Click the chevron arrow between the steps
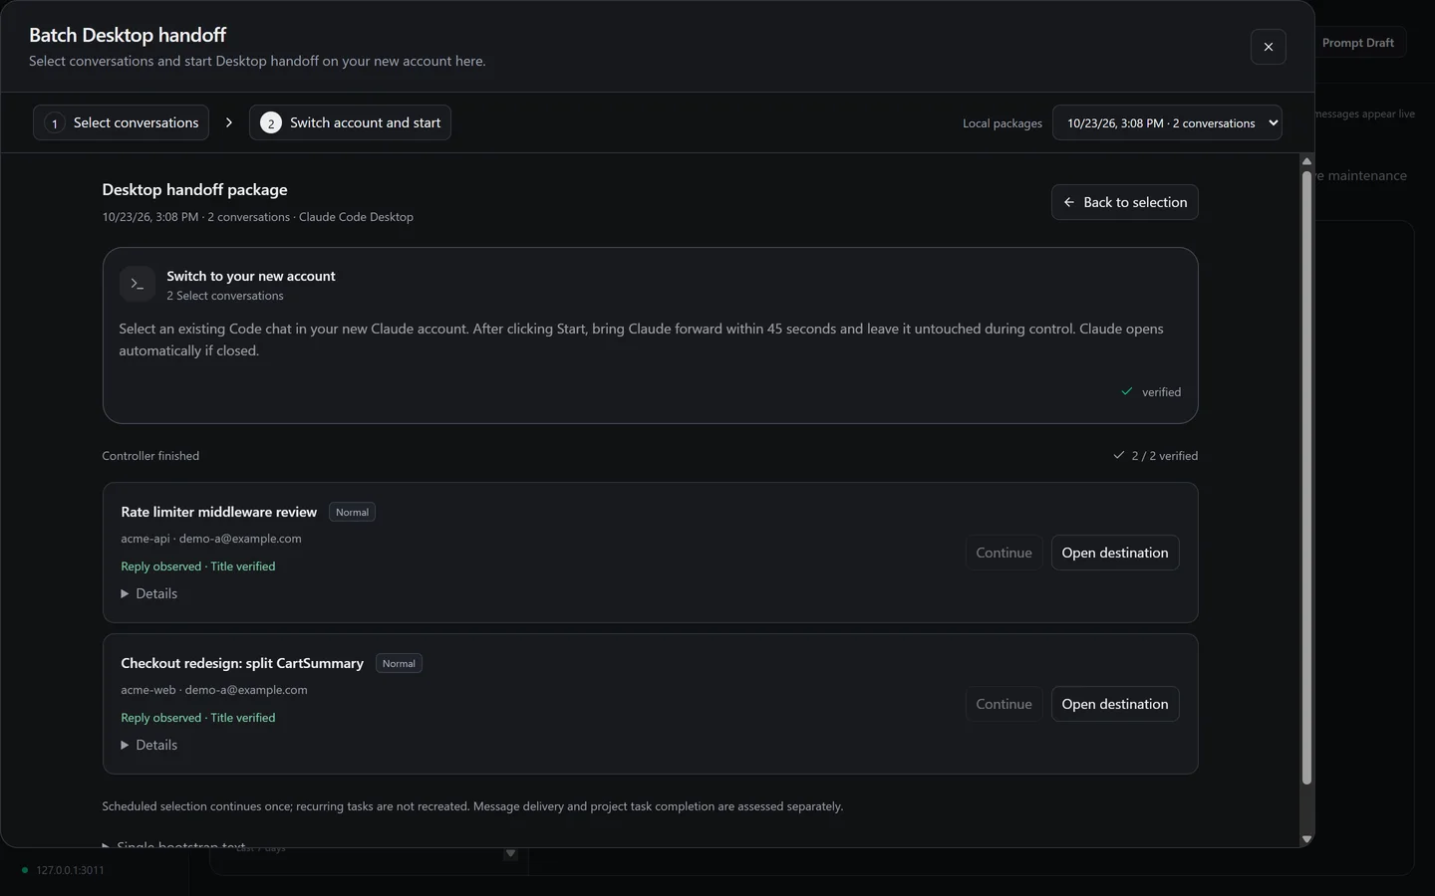Viewport: 1435px width, 896px height. pyautogui.click(x=229, y=122)
